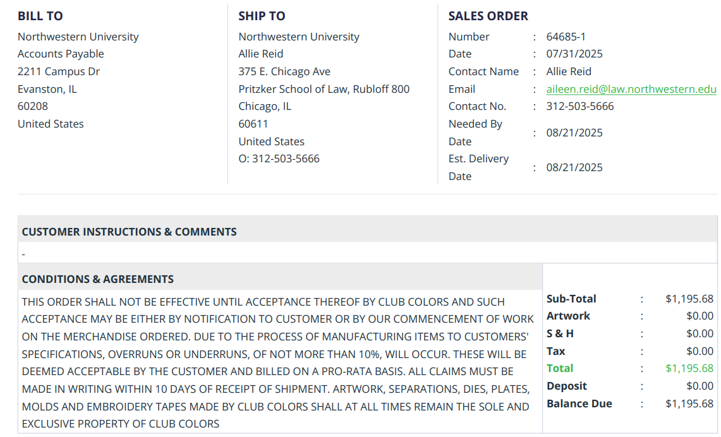
Task: Select the sales order number 64685-1
Action: click(x=566, y=37)
